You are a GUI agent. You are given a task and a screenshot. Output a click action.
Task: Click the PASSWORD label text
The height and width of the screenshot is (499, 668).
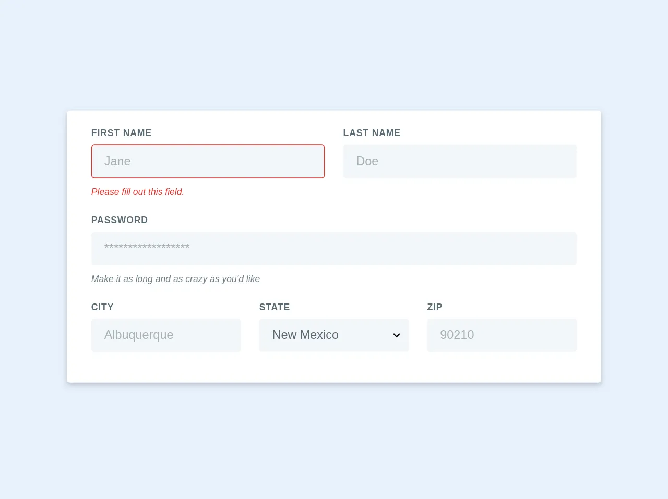[120, 220]
